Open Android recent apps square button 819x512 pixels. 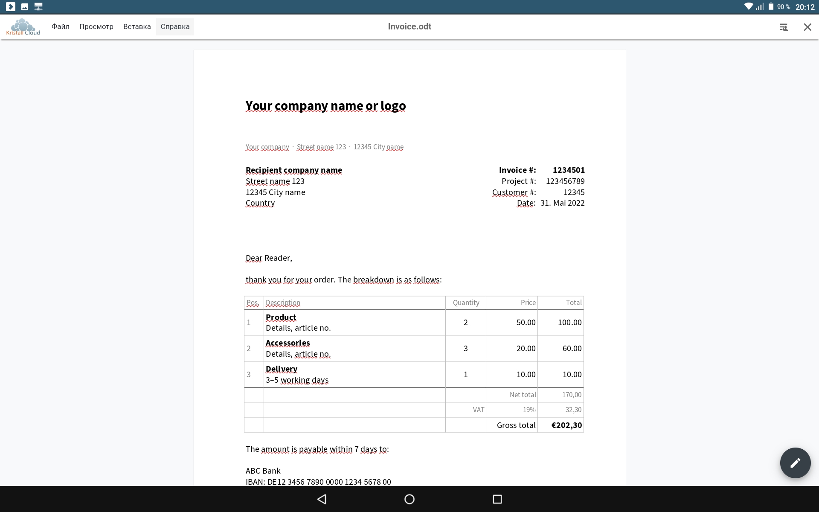(x=497, y=499)
